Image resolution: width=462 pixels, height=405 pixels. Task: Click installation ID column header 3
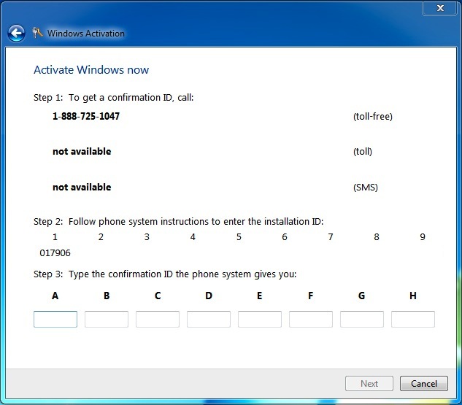[147, 237]
